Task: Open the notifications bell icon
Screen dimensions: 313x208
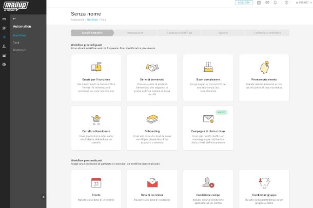Action: tap(275, 3)
